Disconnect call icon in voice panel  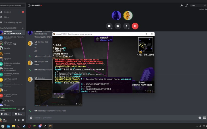(x=23, y=109)
